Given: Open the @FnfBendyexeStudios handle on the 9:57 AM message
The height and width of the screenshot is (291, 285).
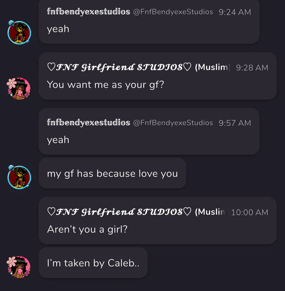Looking at the screenshot, I should click(173, 123).
